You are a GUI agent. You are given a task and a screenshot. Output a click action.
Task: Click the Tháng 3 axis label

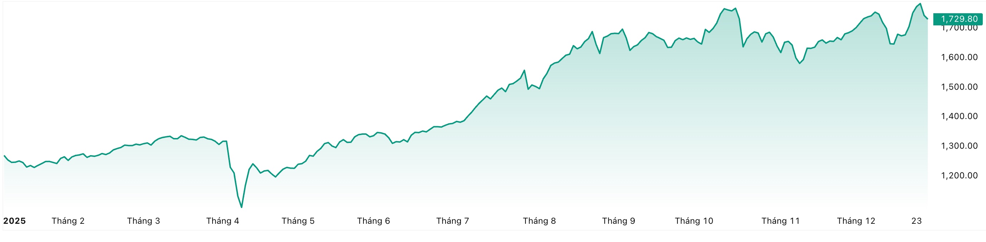(143, 221)
